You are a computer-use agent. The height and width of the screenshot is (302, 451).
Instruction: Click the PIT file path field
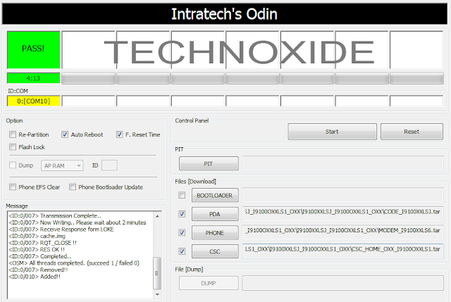[x=343, y=163]
